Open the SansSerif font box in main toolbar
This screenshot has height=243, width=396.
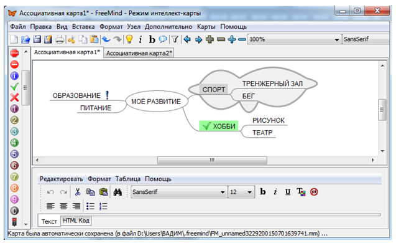tap(366, 39)
